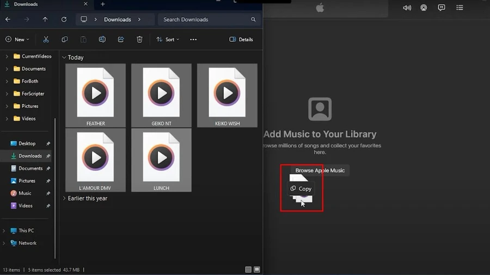Screen dimensions: 490x275
Task: Collapse the Today group
Action: point(64,58)
